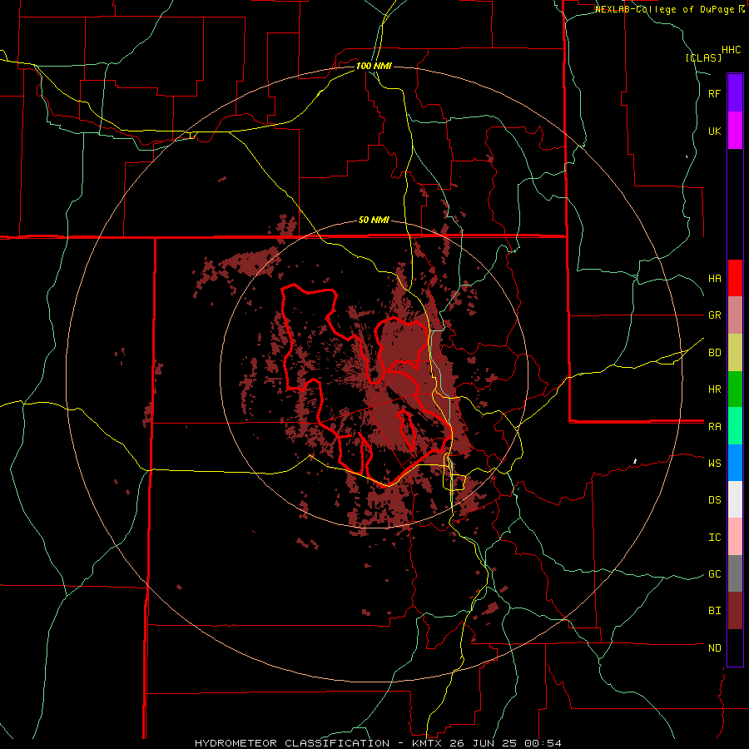
Task: Click the DS white legend swatch
Action: point(735,499)
